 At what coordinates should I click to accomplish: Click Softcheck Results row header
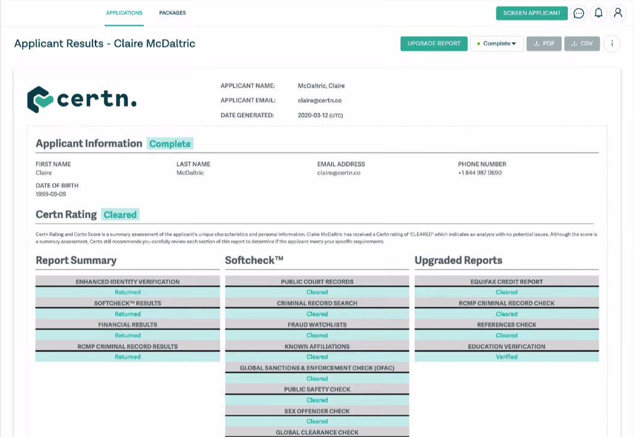(128, 303)
